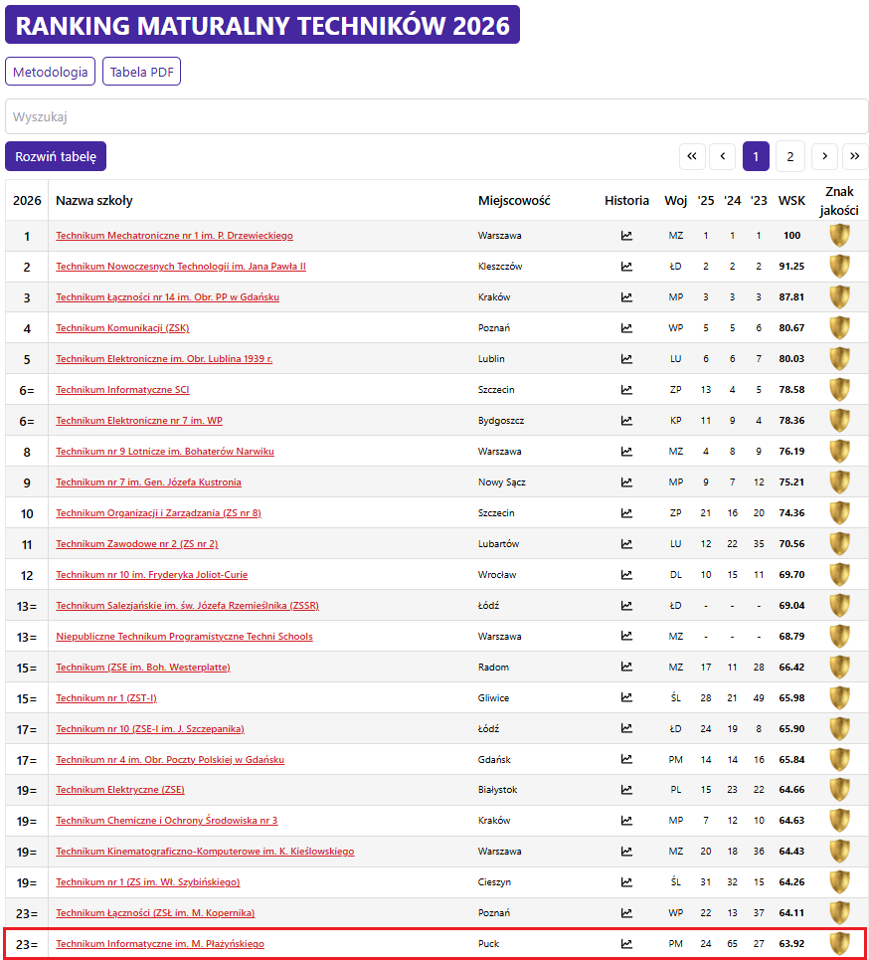The width and height of the screenshot is (869, 960).
Task: Jump to last page with double arrow
Action: (x=855, y=157)
